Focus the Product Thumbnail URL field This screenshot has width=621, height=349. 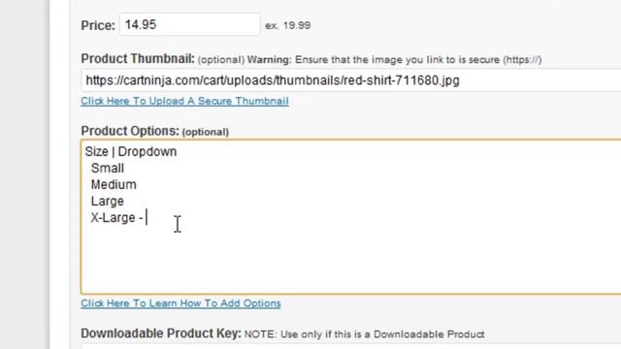click(351, 80)
